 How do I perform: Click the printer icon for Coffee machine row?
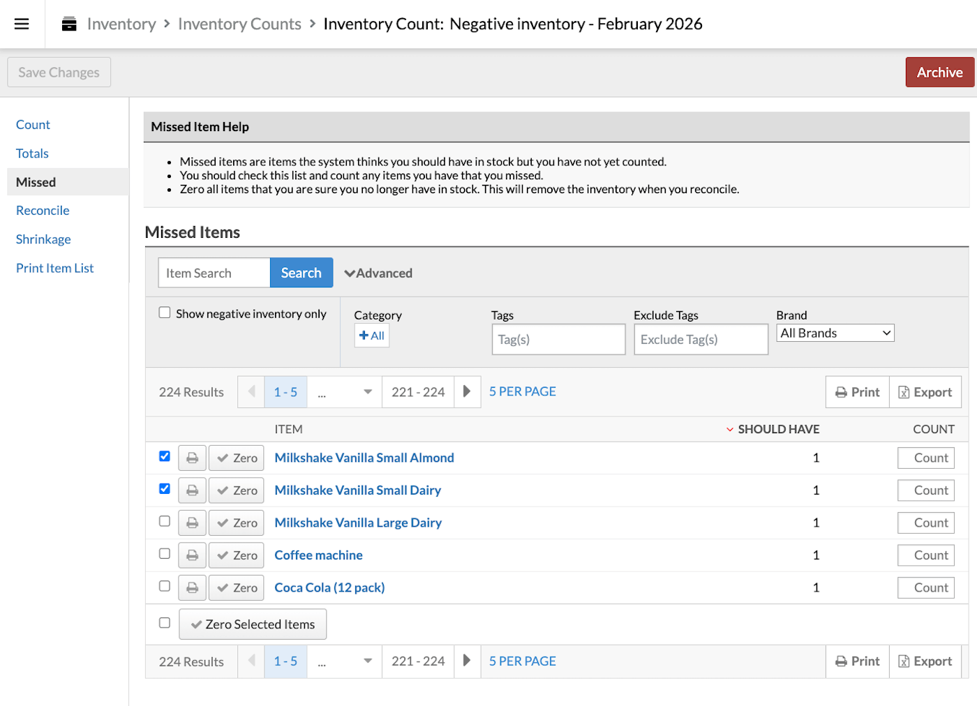pyautogui.click(x=192, y=555)
